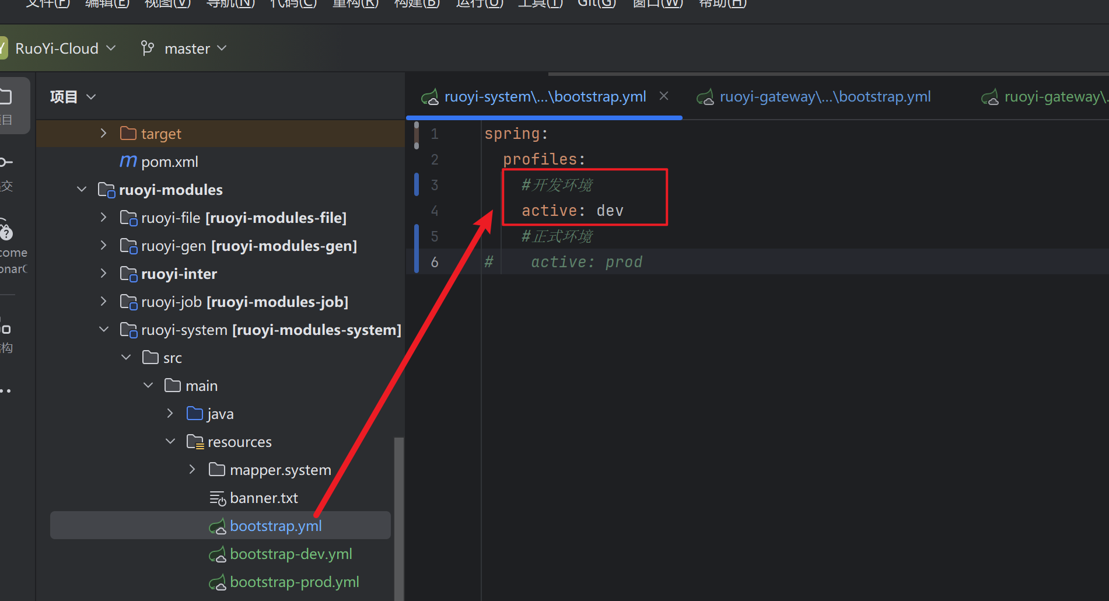Expand the ruoyi-inter module
Image resolution: width=1109 pixels, height=601 pixels.
tap(103, 274)
